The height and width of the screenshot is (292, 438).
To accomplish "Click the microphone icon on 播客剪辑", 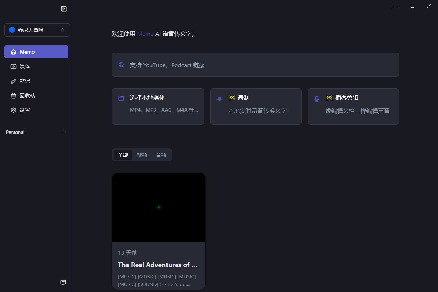I will (x=316, y=99).
